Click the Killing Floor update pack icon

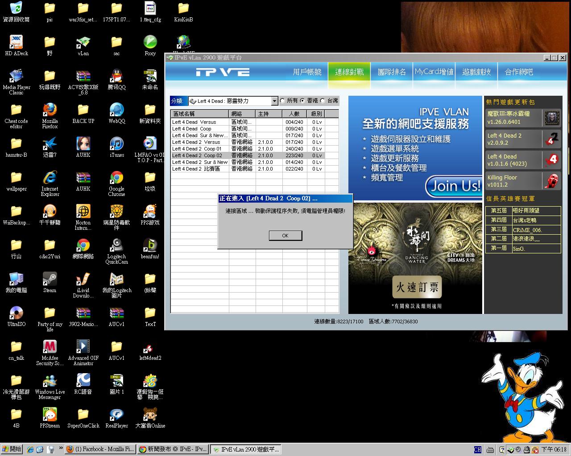[552, 181]
